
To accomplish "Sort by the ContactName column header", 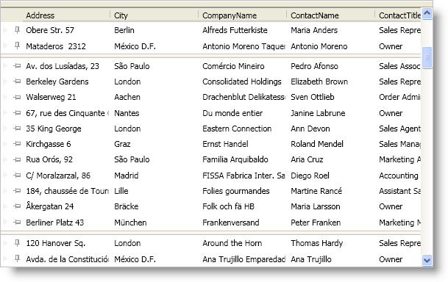I will click(x=331, y=15).
